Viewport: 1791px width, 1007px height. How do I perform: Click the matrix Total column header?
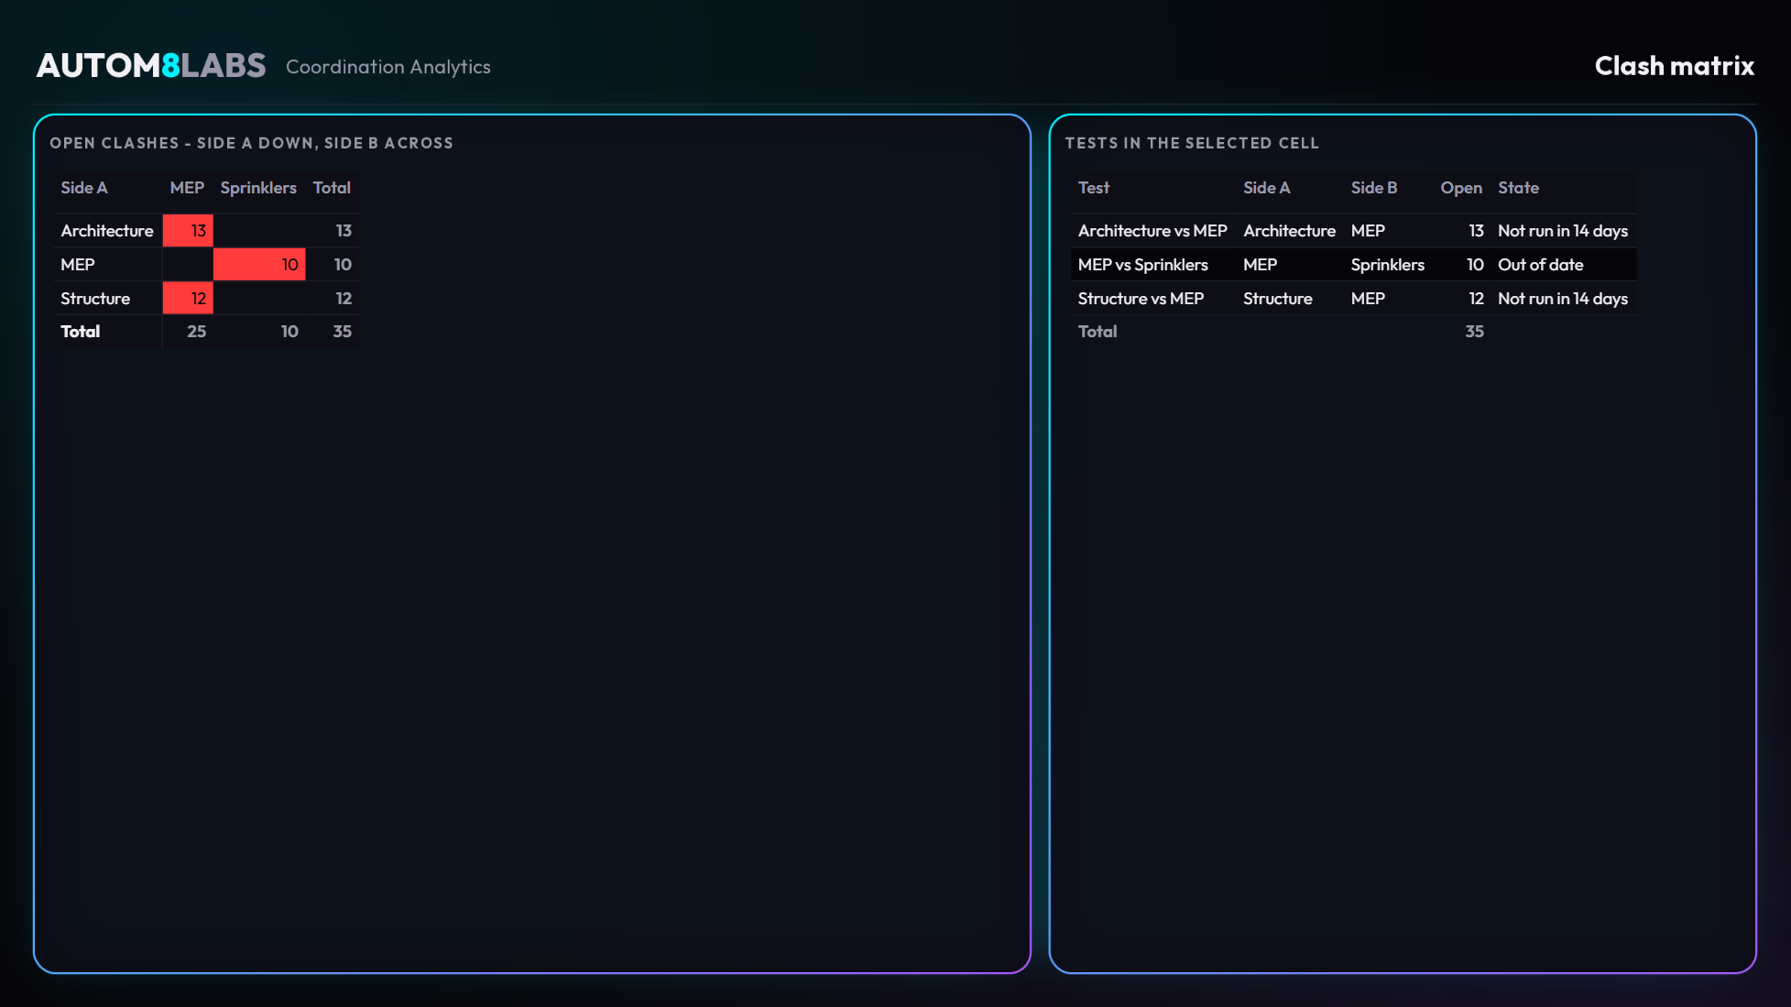(332, 188)
